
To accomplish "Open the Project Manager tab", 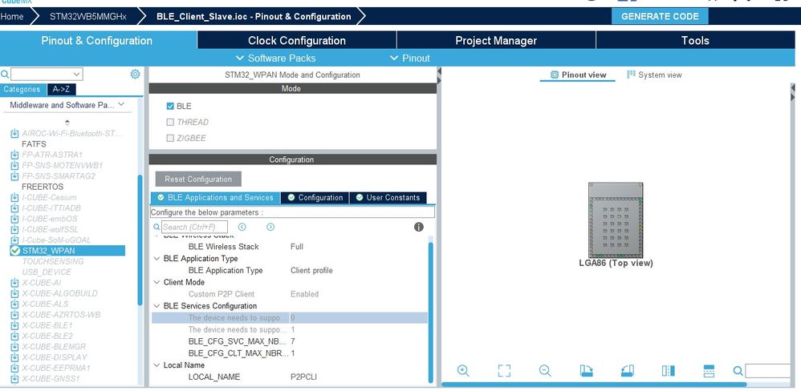I will (x=496, y=40).
